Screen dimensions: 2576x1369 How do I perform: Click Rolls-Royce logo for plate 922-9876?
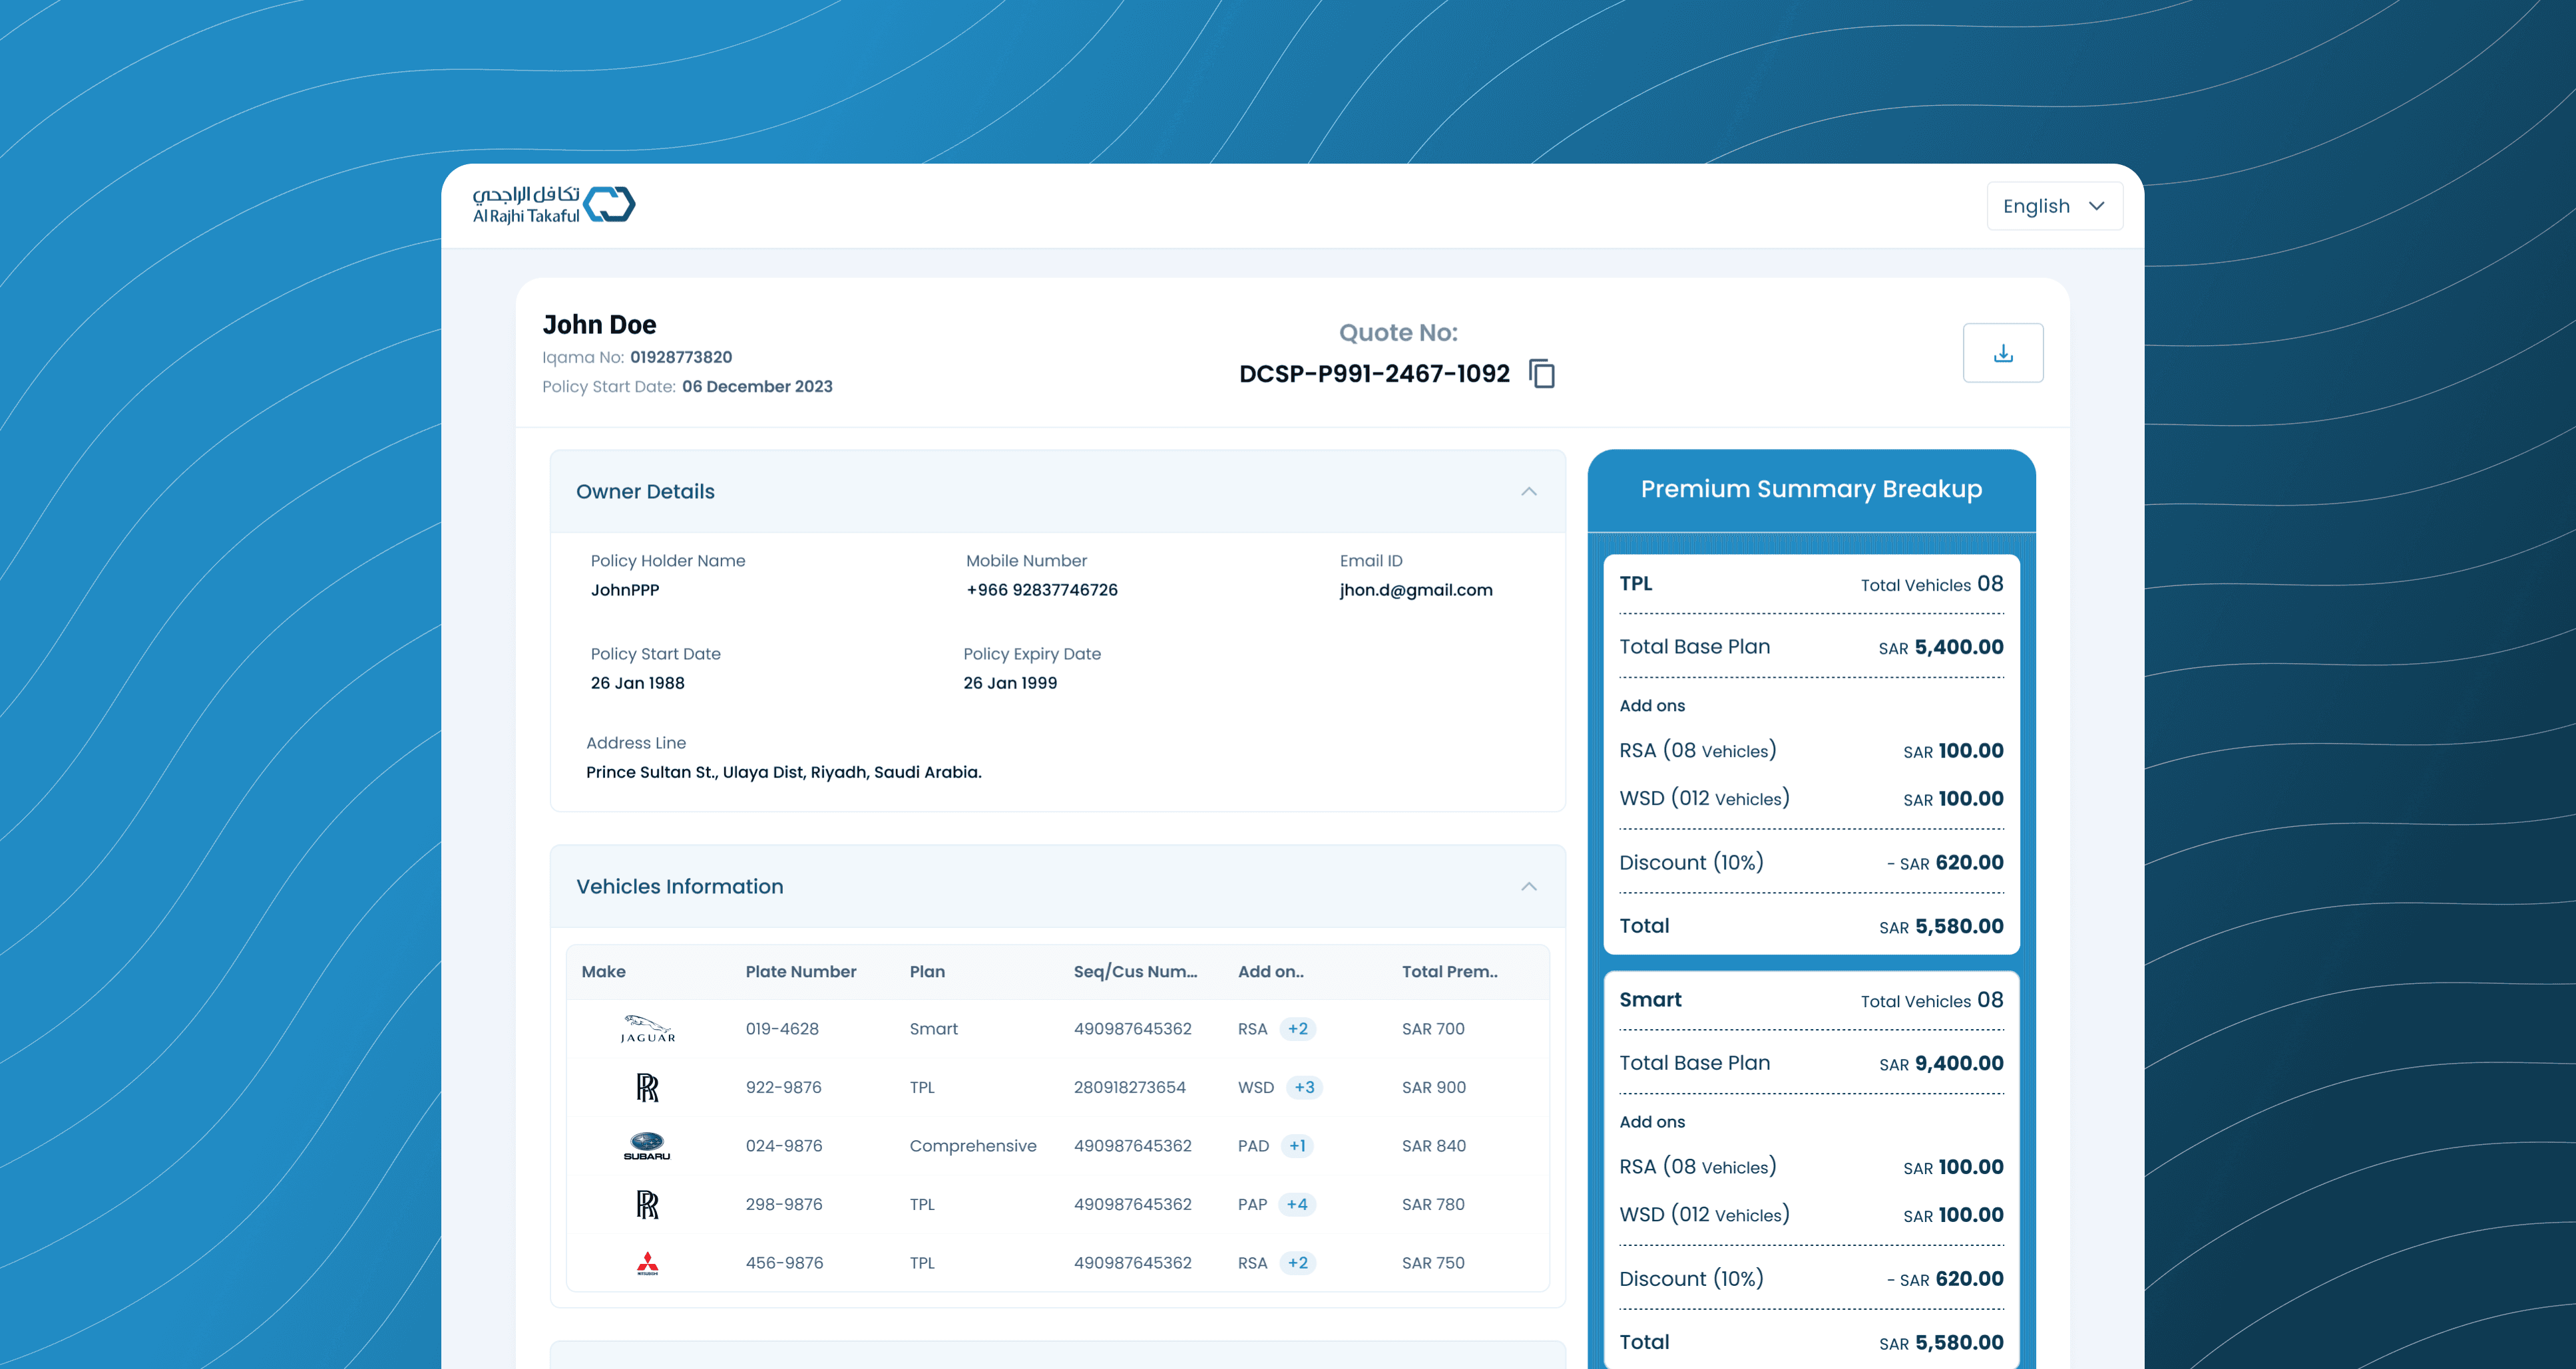[x=647, y=1087]
